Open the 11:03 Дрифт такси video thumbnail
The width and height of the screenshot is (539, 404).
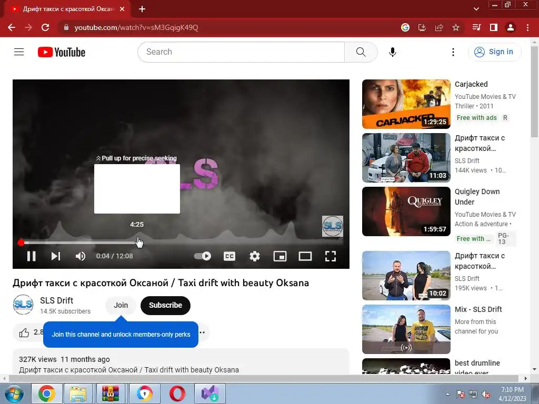[406, 158]
